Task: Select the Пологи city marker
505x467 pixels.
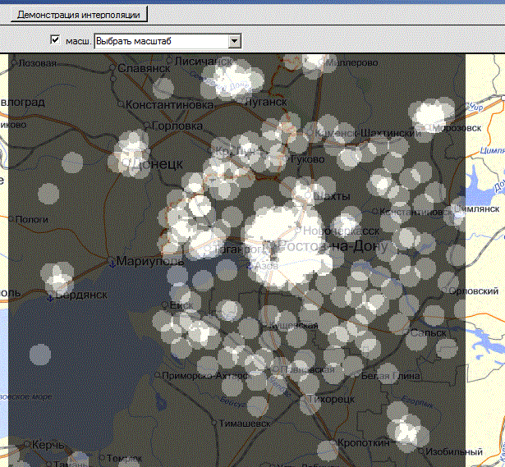Action: click(11, 219)
